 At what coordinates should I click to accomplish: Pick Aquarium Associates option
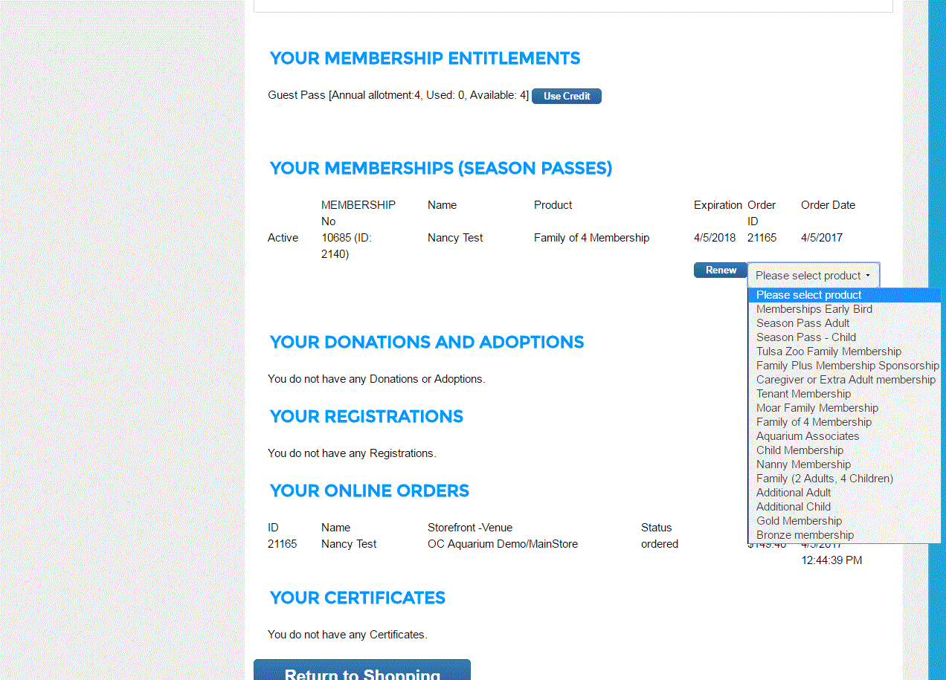point(807,436)
